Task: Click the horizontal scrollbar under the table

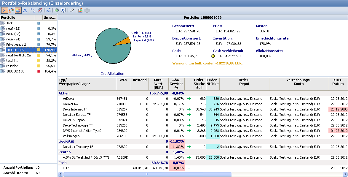Action: (147, 174)
